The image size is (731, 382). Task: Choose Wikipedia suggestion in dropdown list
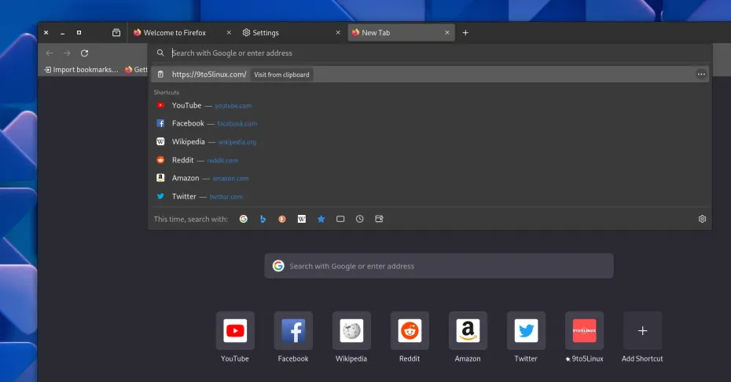[429, 142]
